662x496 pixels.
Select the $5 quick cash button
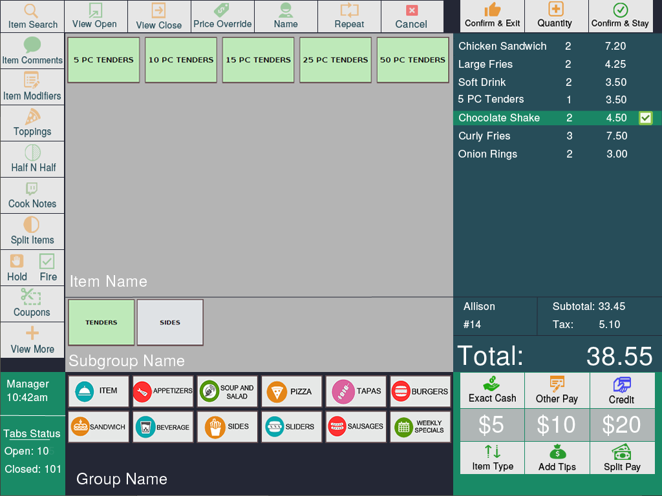pyautogui.click(x=492, y=425)
